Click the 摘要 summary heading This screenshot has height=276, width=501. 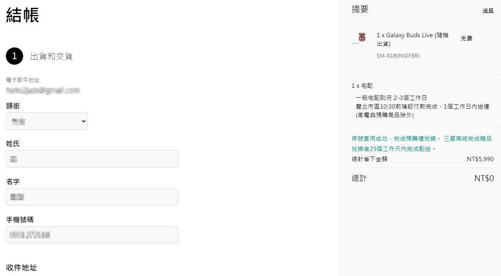360,9
